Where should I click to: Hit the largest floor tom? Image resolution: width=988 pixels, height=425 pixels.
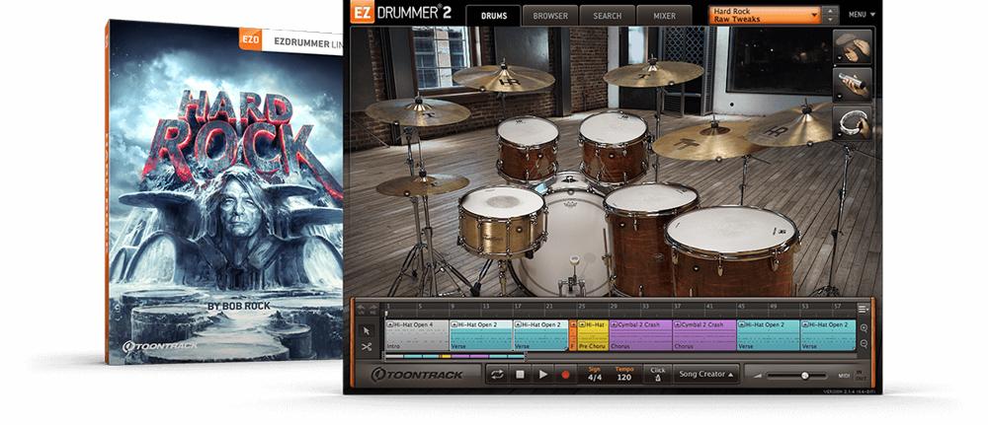pyautogui.click(x=732, y=250)
